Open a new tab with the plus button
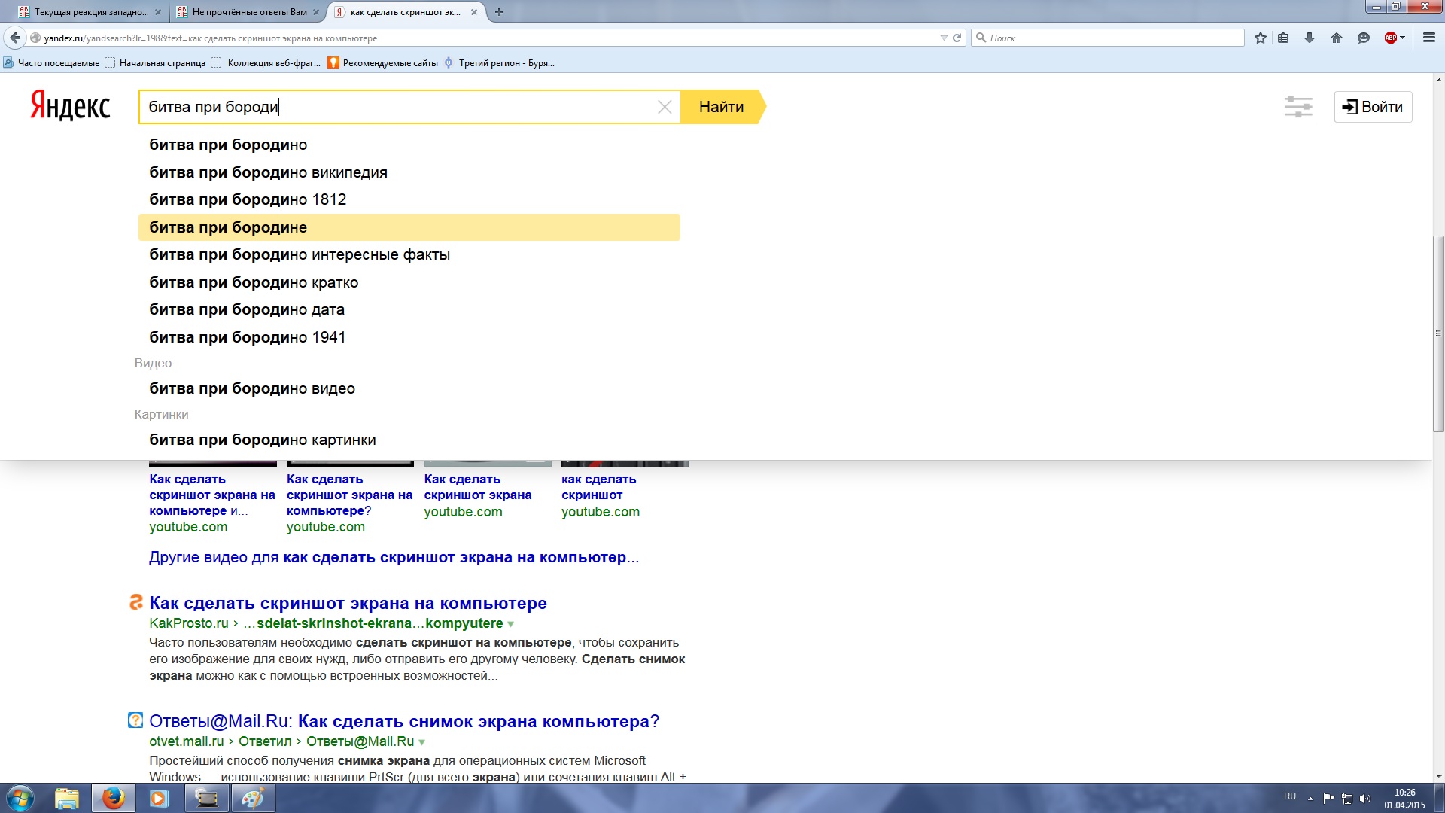The image size is (1445, 813). 498,12
